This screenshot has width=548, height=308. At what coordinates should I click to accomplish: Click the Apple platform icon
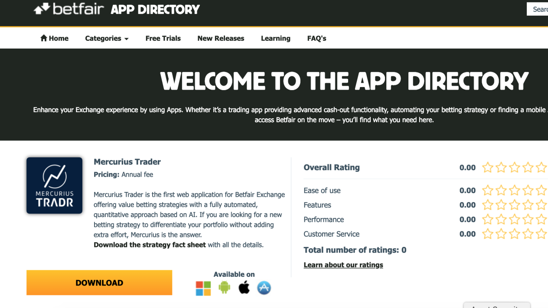tap(244, 287)
